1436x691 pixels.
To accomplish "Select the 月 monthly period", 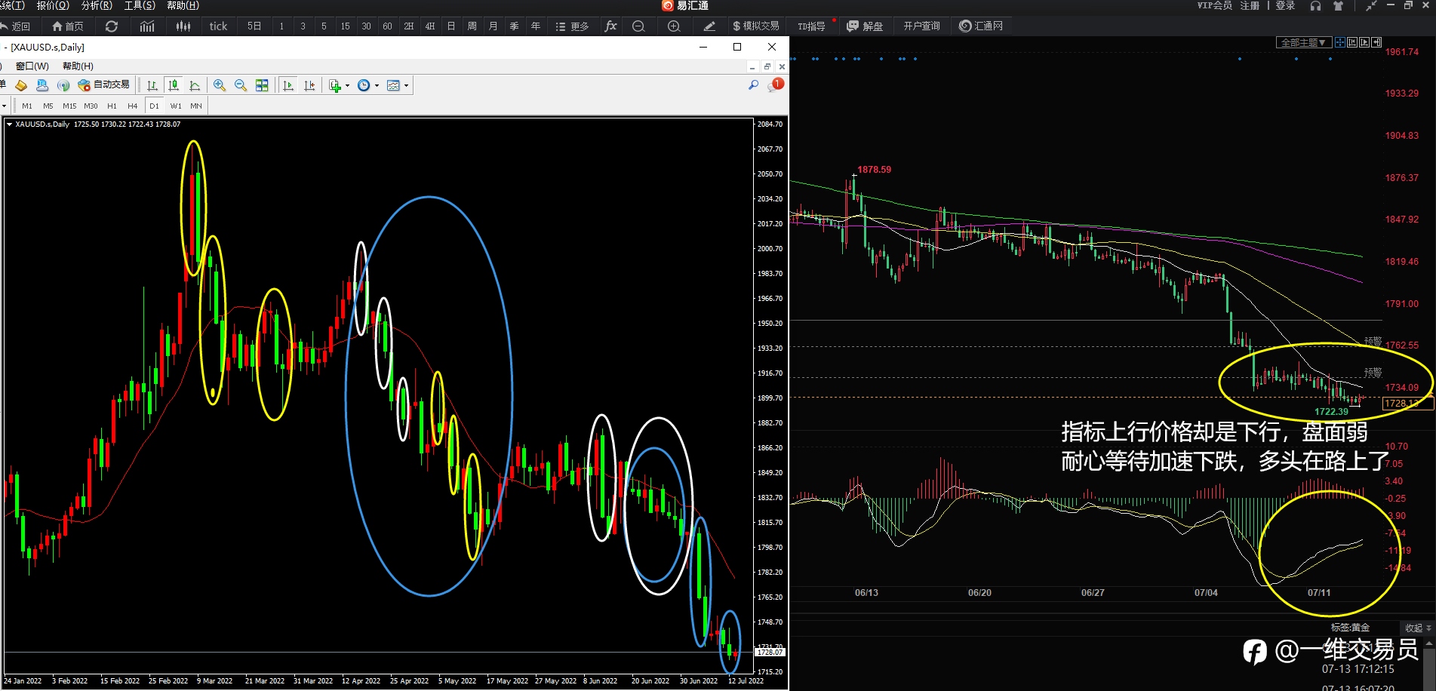I will coord(493,26).
